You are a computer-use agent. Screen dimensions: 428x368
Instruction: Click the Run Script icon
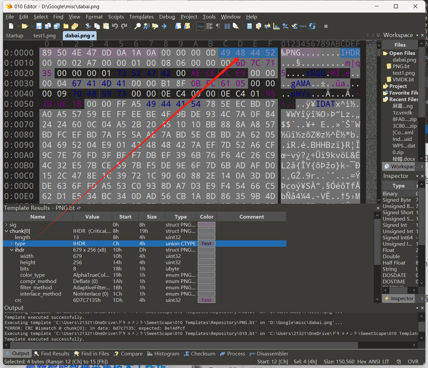click(x=178, y=26)
